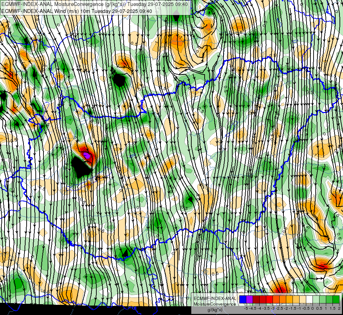Screen dimensions: 343x315
Task: Click the legend tick label -1.5
Action: click(x=293, y=308)
